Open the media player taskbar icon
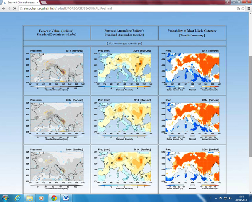This screenshot has height=202, width=252. [42, 198]
